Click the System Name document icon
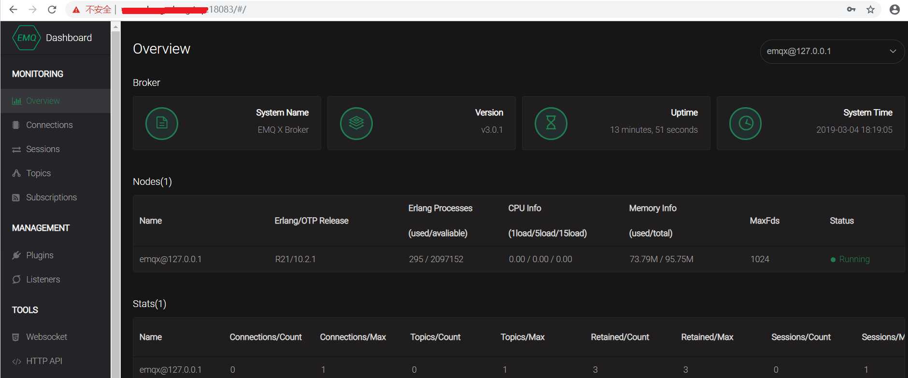 tap(162, 124)
